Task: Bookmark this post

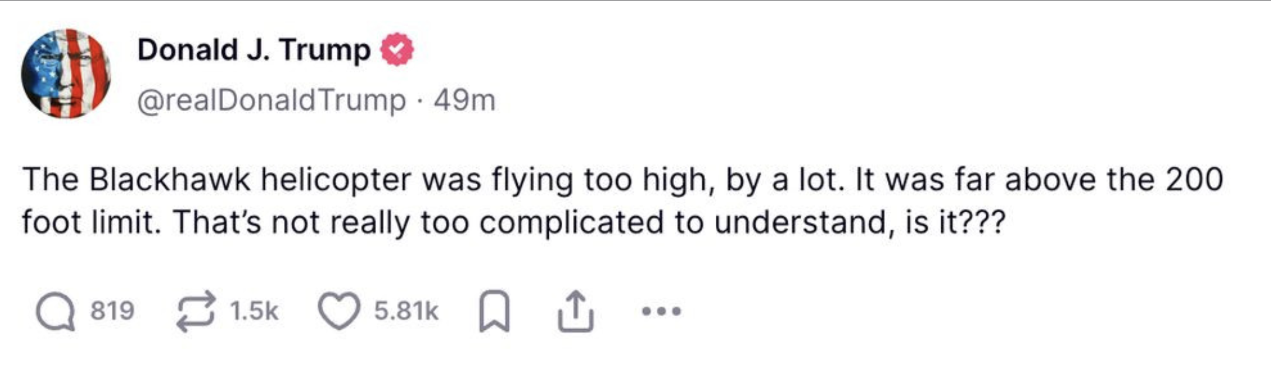Action: pos(494,312)
